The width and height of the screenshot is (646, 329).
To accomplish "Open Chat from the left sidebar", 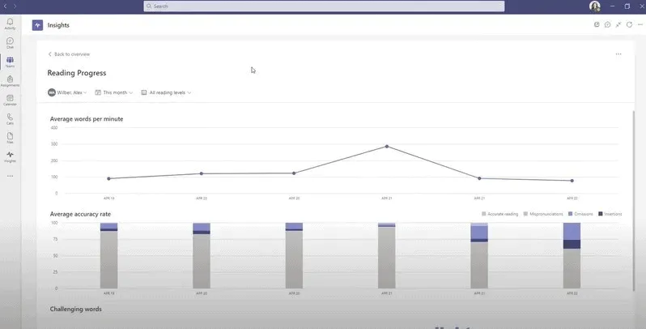I will [10, 42].
